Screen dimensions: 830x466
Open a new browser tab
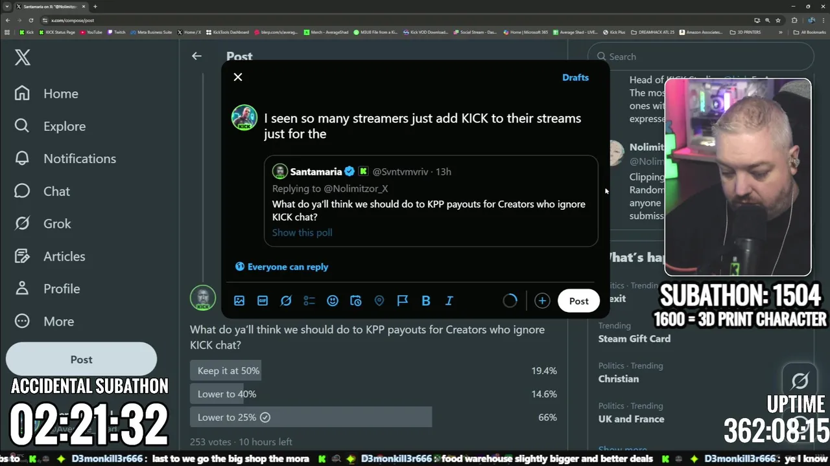(95, 6)
